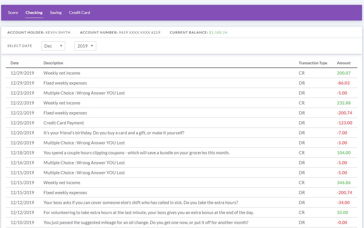This screenshot has width=364, height=228.
Task: Select the date in the friend's birthday row
Action: point(22,133)
